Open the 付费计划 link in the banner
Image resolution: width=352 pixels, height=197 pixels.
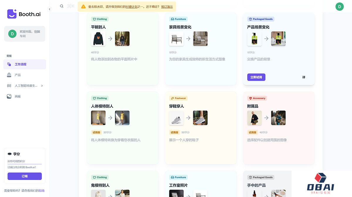pos(131,6)
